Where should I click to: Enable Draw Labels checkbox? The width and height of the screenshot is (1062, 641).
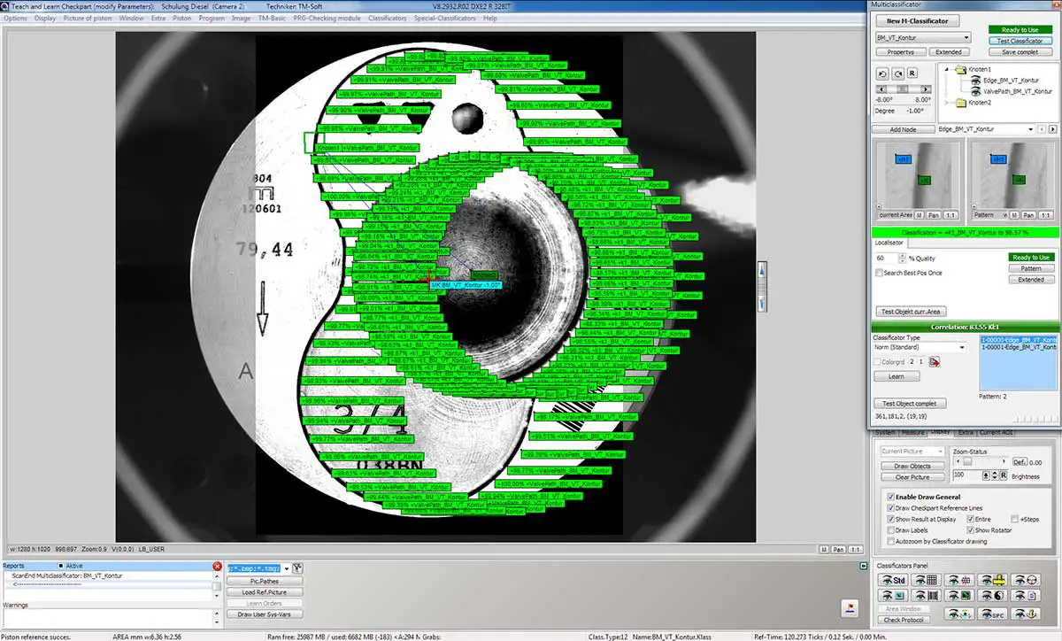click(890, 530)
